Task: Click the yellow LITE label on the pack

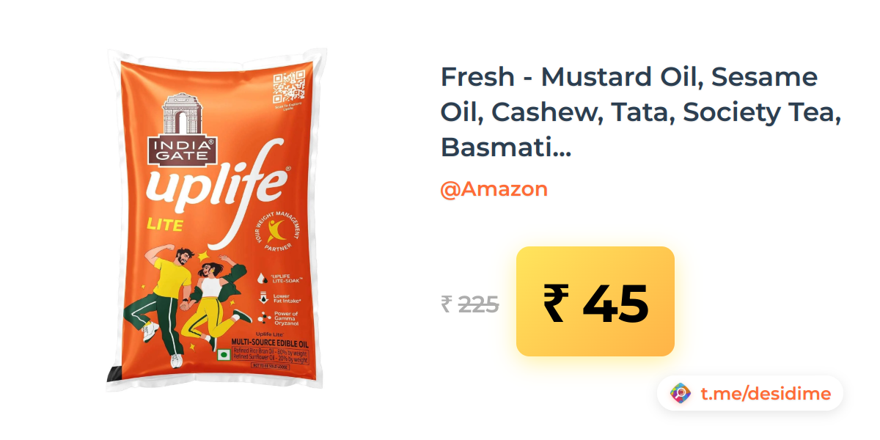Action: (x=165, y=224)
